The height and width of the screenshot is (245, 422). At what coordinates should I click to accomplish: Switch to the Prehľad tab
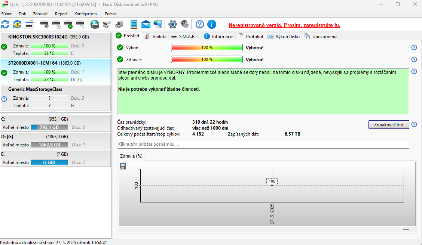pos(128,36)
